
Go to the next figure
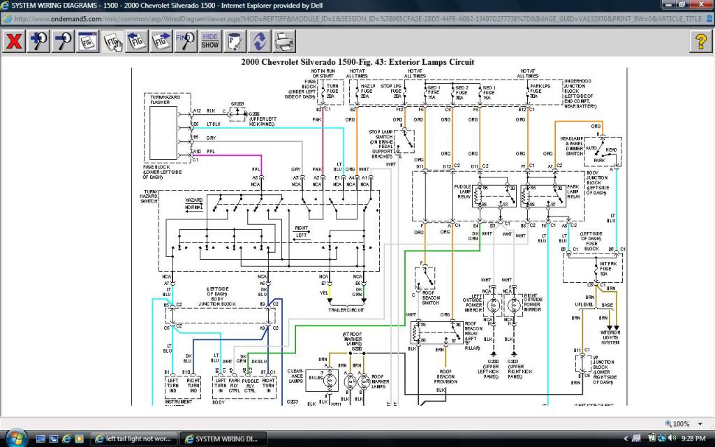(x=162, y=41)
